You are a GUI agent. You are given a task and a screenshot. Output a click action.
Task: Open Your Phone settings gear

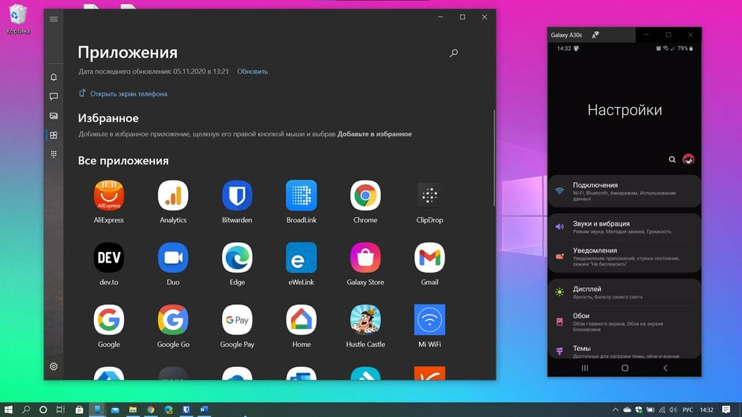(54, 366)
